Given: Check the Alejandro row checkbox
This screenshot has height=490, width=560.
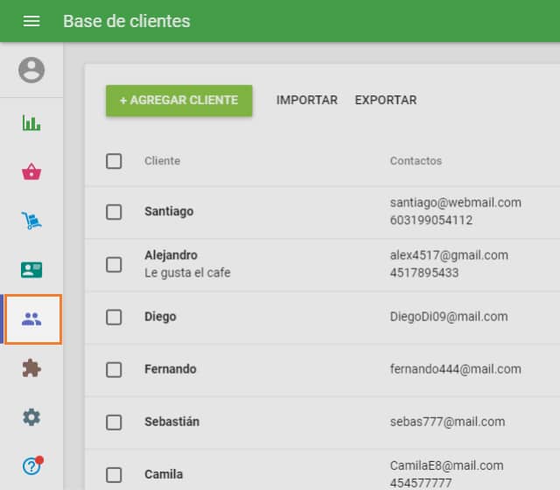Looking at the screenshot, I should tap(114, 264).
